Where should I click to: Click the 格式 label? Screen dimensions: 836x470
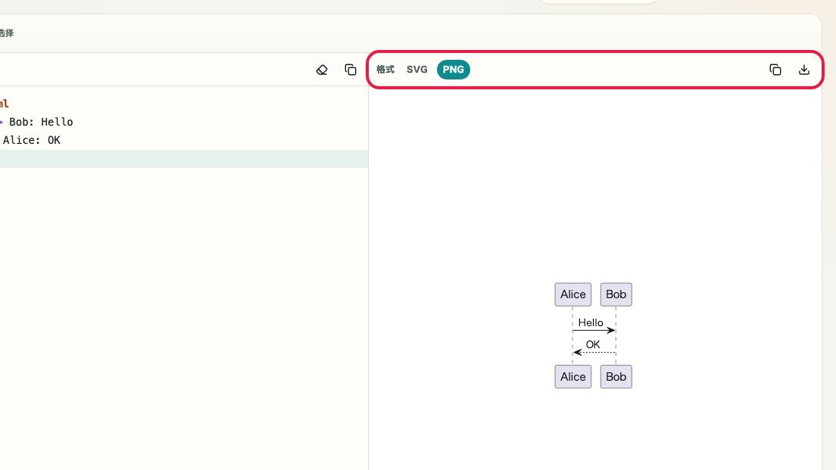(x=385, y=70)
